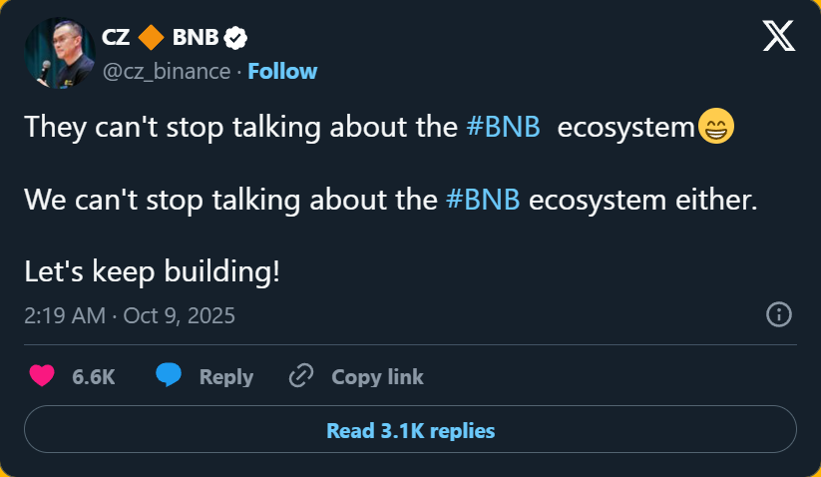This screenshot has width=821, height=477.
Task: Click the copy link chain icon
Action: (x=300, y=376)
